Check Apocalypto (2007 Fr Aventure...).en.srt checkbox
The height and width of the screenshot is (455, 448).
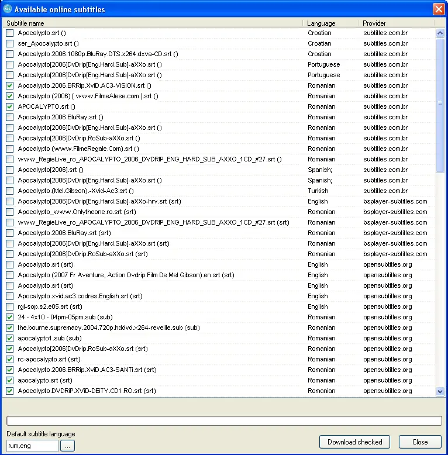[9, 275]
